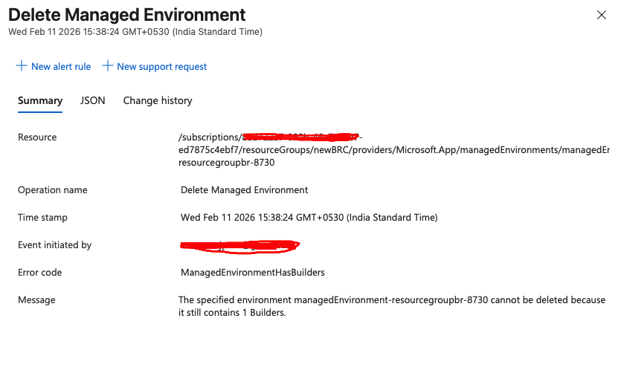Viewport: 618px width, 373px height.
Task: Click the error message about 1 Builders
Action: [392, 306]
